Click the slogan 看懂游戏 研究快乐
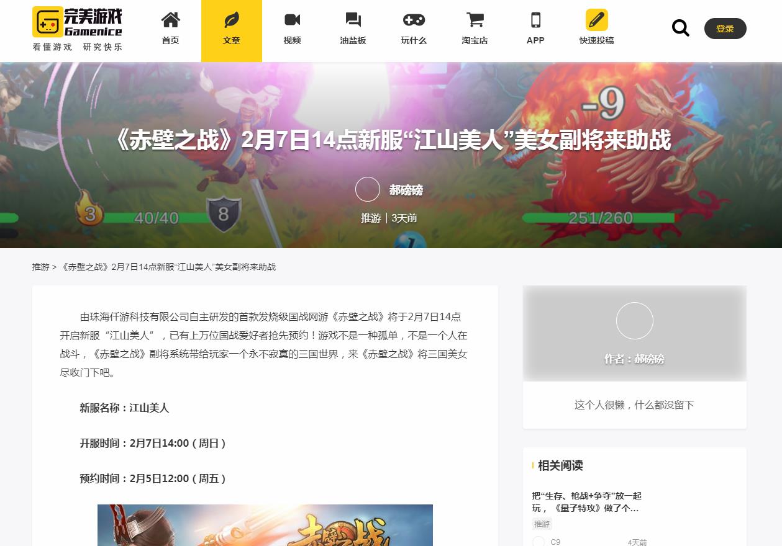This screenshot has height=546, width=782. pyautogui.click(x=77, y=47)
